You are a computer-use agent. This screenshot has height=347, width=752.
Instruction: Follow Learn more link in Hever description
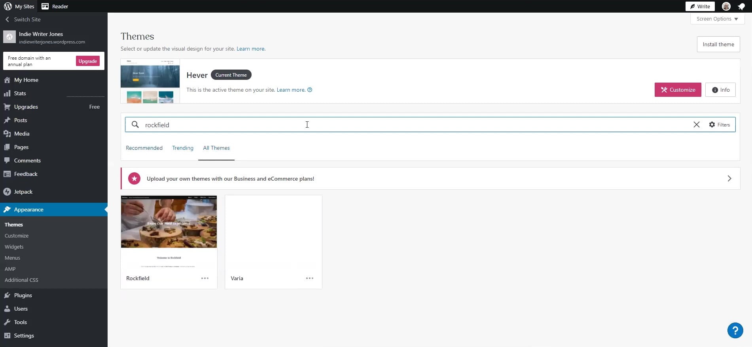pos(291,90)
